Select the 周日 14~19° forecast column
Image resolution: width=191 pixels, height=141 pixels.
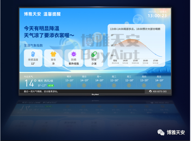pyautogui.click(x=84, y=82)
